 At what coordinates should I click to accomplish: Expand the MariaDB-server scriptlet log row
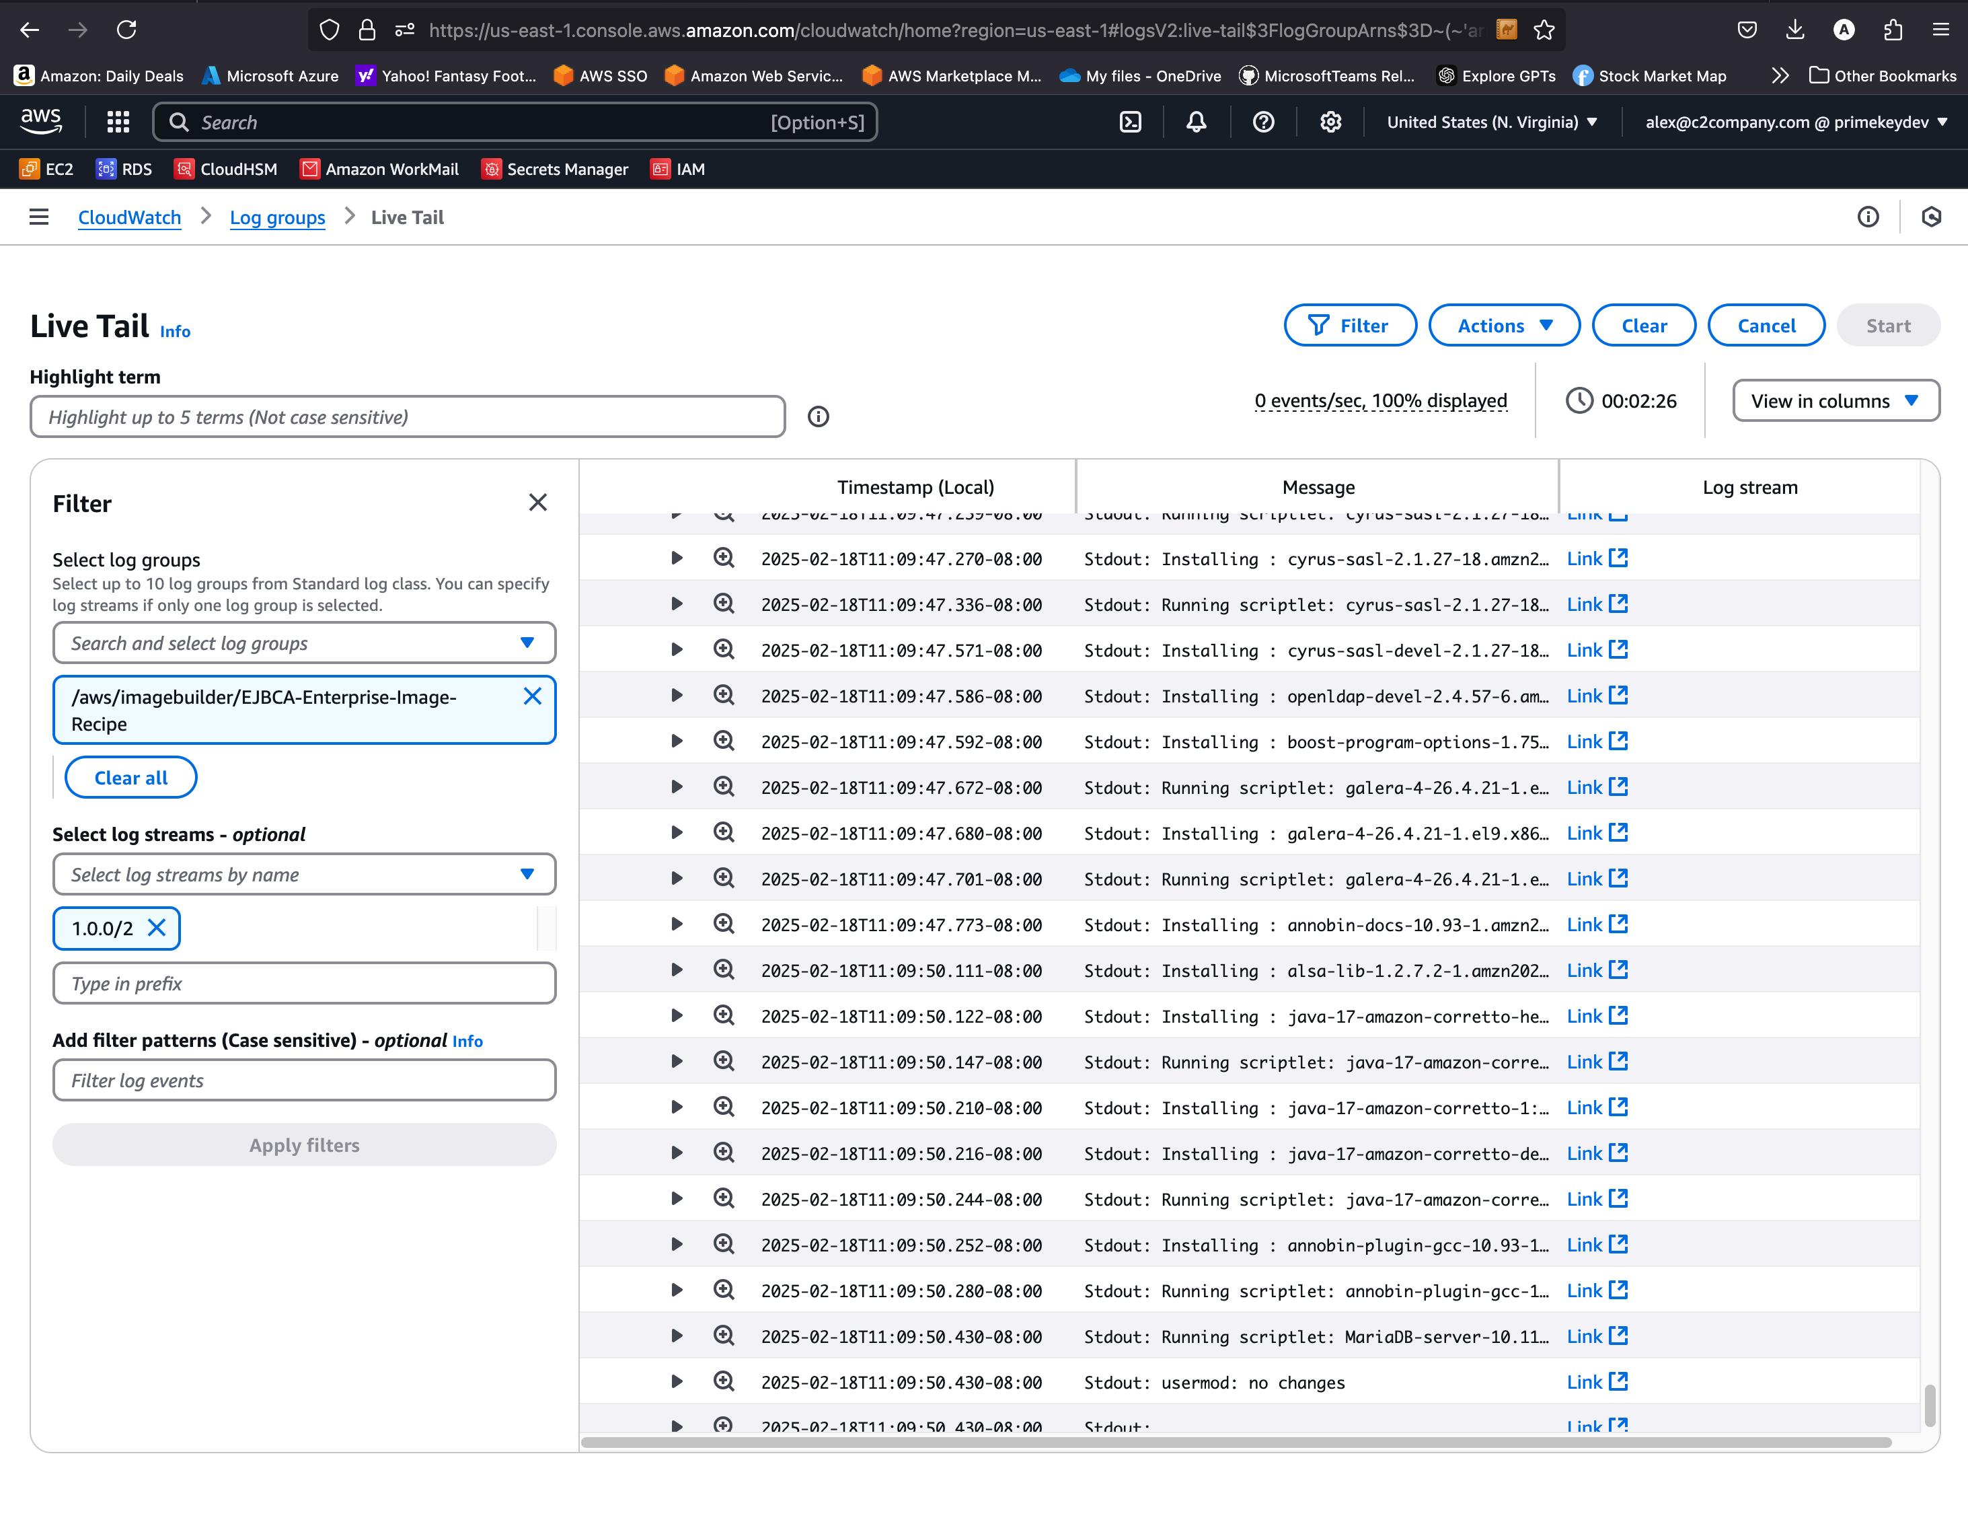coord(676,1336)
